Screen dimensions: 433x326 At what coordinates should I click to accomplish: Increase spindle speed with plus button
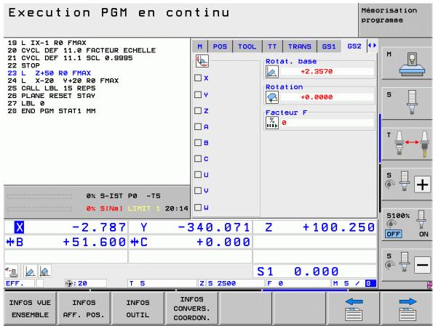422,184
